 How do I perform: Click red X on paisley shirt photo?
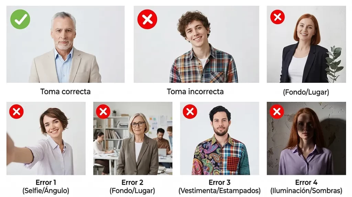(x=190, y=111)
